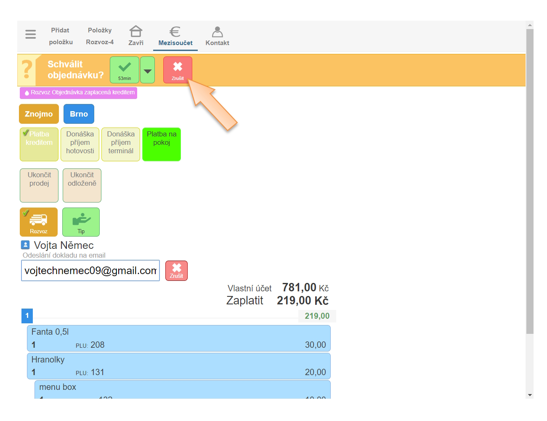Click the Zavři house icon
The image size is (547, 421).
coord(135,32)
